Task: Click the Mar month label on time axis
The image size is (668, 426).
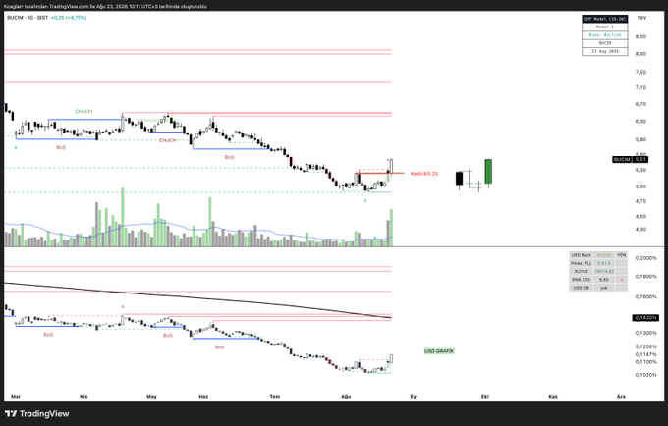Action: point(16,397)
